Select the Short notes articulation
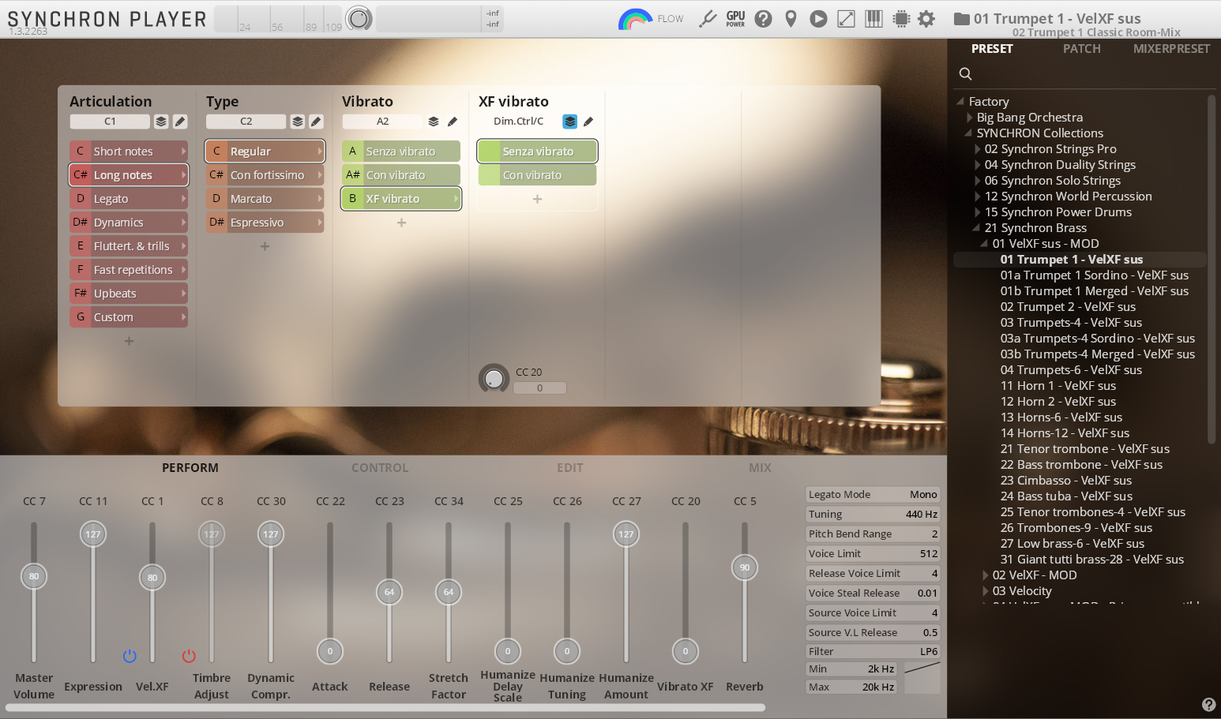Viewport: 1221px width, 719px height. (x=129, y=152)
